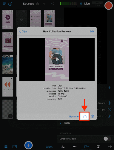Open the audio waveform tab icon
114x150 pixels.
pos(110,147)
